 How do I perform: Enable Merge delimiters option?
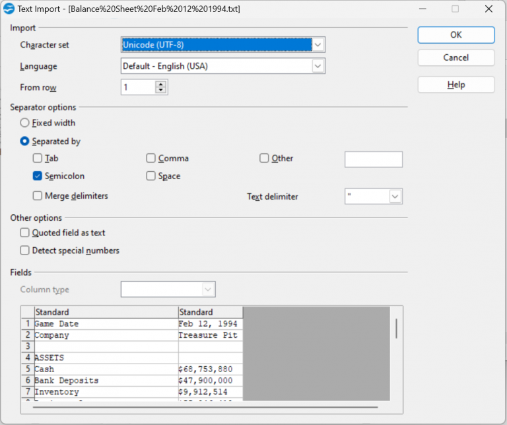[38, 196]
